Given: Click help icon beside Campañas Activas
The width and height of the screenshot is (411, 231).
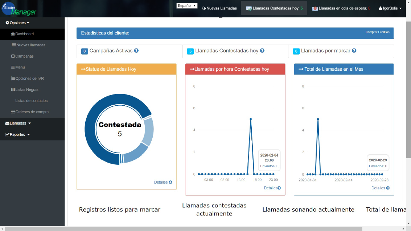Looking at the screenshot, I should (136, 51).
